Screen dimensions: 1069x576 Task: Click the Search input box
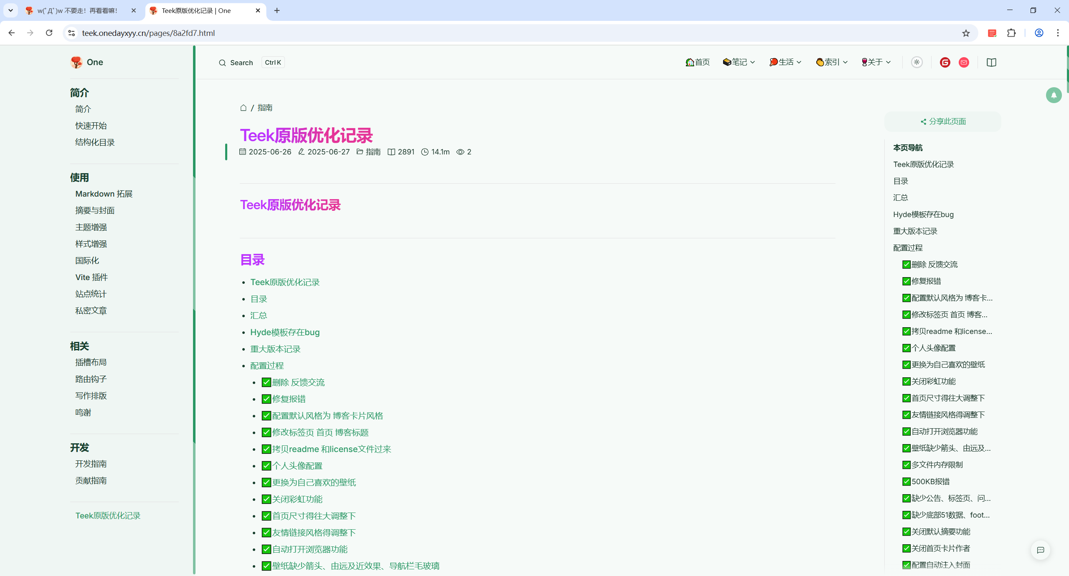pos(251,63)
